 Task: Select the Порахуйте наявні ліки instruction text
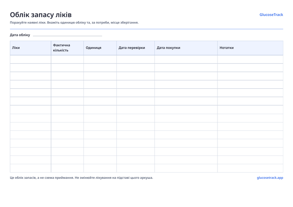tap(74, 23)
